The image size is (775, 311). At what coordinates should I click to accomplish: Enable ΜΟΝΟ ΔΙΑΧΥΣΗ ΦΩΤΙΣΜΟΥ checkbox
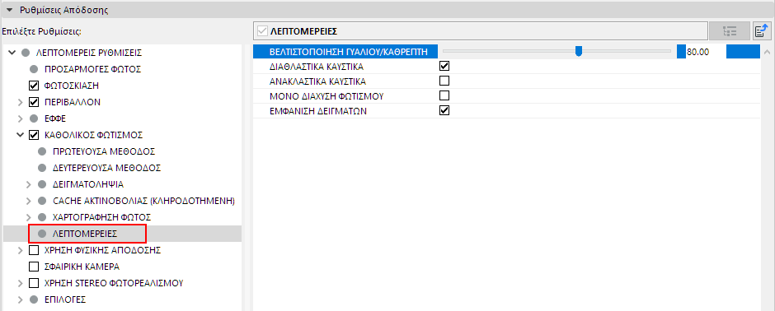click(444, 95)
